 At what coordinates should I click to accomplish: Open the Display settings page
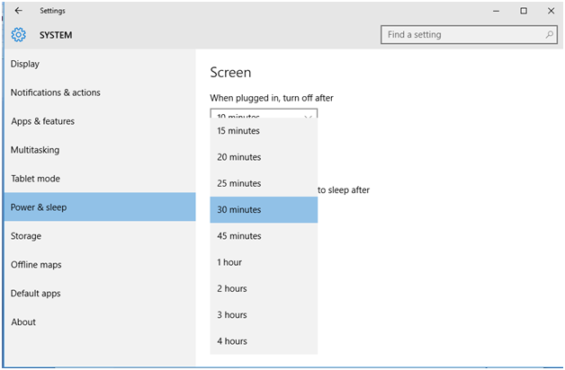point(25,64)
